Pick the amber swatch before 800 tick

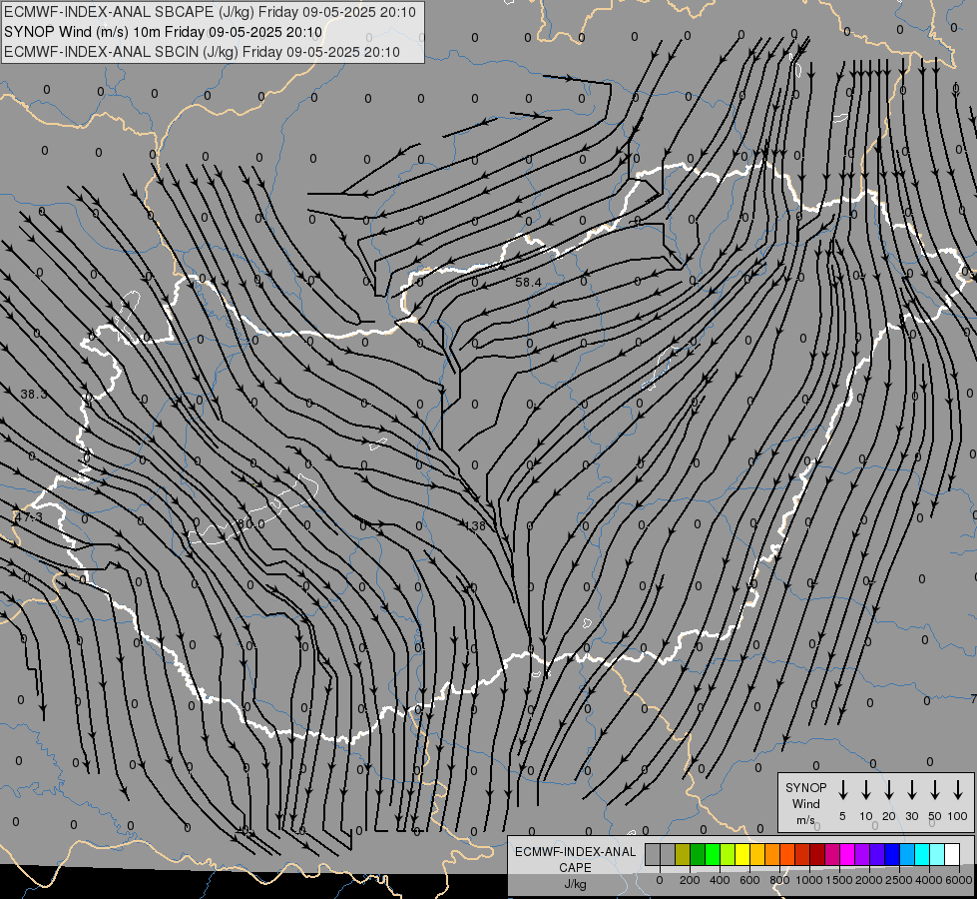click(757, 854)
